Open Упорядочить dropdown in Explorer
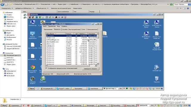Image resolution: width=191 pixels, height=107 pixels. pos(7,8)
